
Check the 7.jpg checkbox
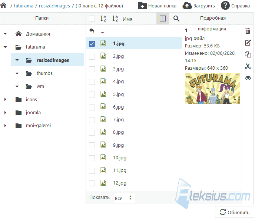(x=92, y=120)
